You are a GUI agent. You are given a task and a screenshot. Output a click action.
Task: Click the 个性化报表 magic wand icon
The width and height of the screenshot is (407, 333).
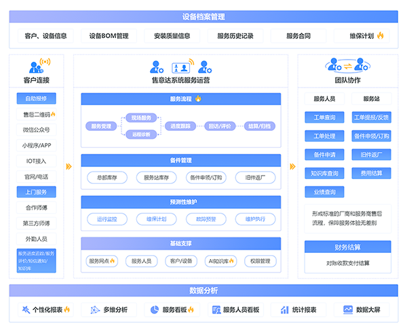tap(26, 309)
